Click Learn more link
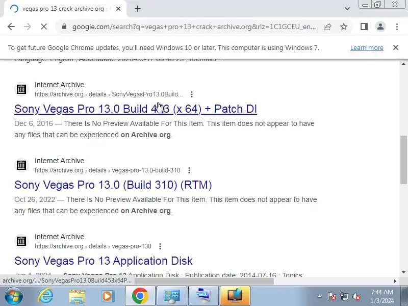Image resolution: width=408 pixels, height=306 pixels. point(367,47)
